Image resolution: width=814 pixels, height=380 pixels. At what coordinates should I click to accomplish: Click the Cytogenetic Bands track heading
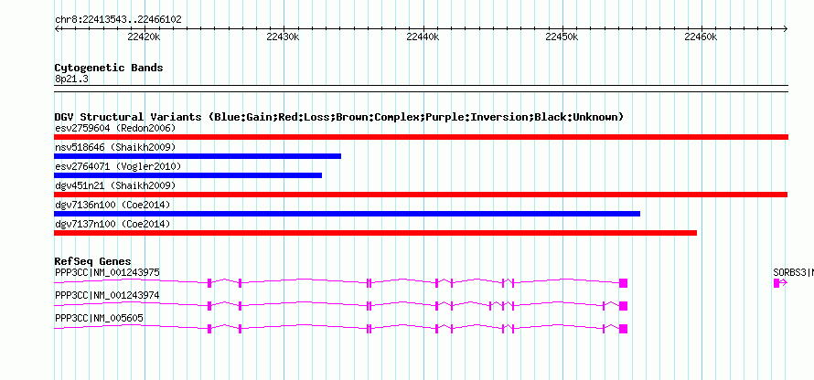109,68
